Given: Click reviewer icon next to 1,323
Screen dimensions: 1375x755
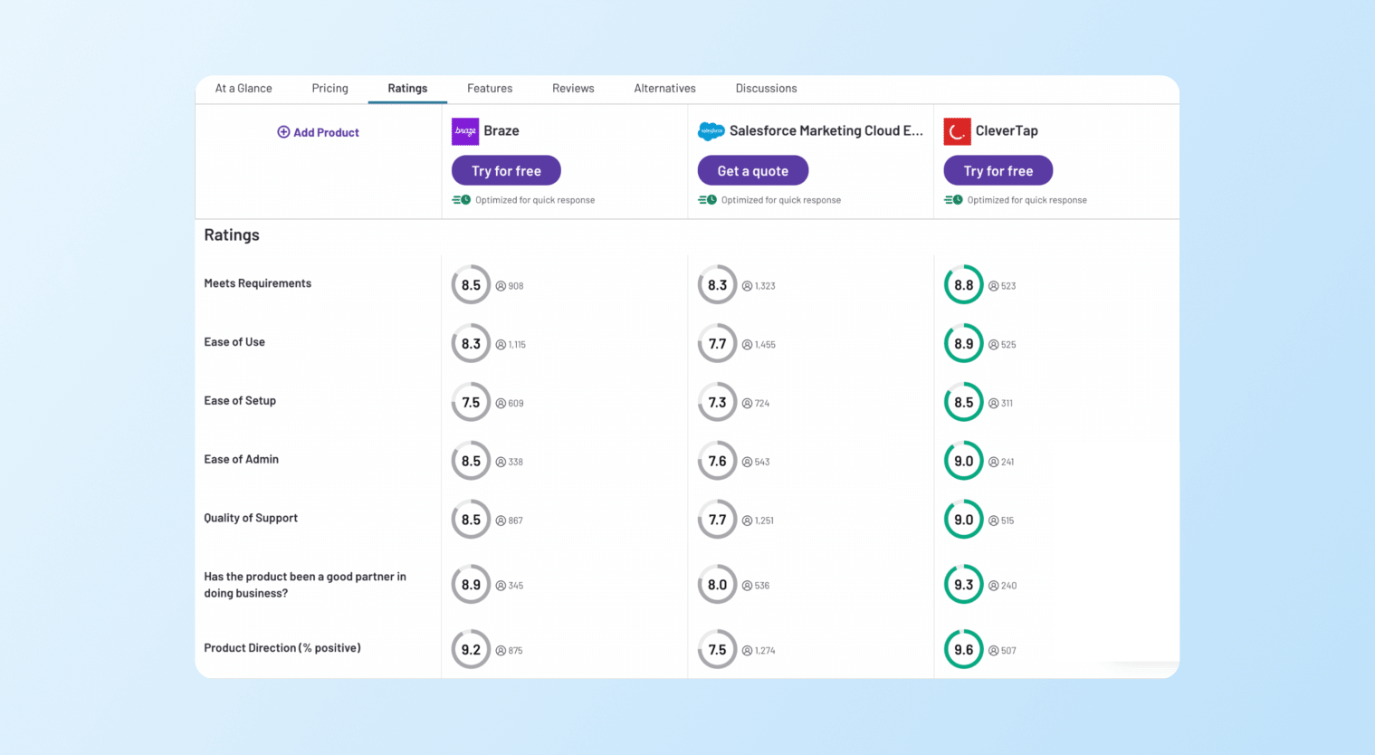Looking at the screenshot, I should click(x=747, y=286).
